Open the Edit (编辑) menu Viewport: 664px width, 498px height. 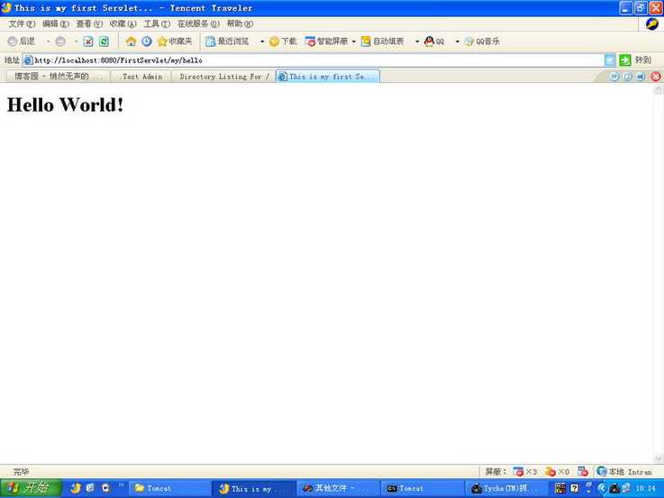56,23
